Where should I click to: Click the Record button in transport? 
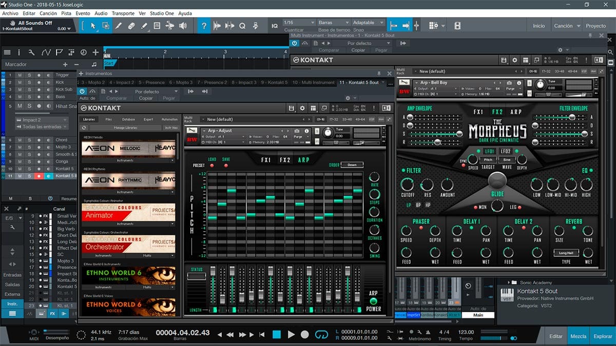[x=305, y=335]
